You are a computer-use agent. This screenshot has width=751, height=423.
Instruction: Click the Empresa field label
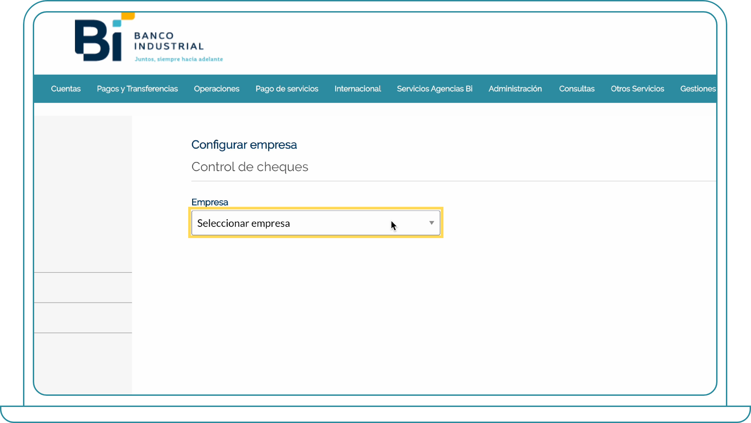pos(210,202)
